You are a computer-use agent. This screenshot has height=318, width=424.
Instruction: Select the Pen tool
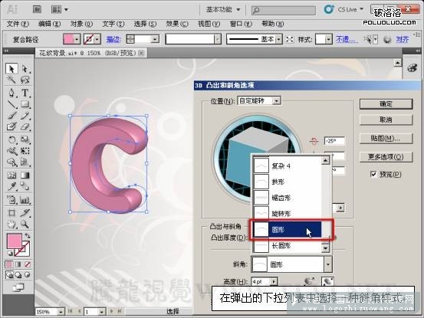(x=12, y=93)
